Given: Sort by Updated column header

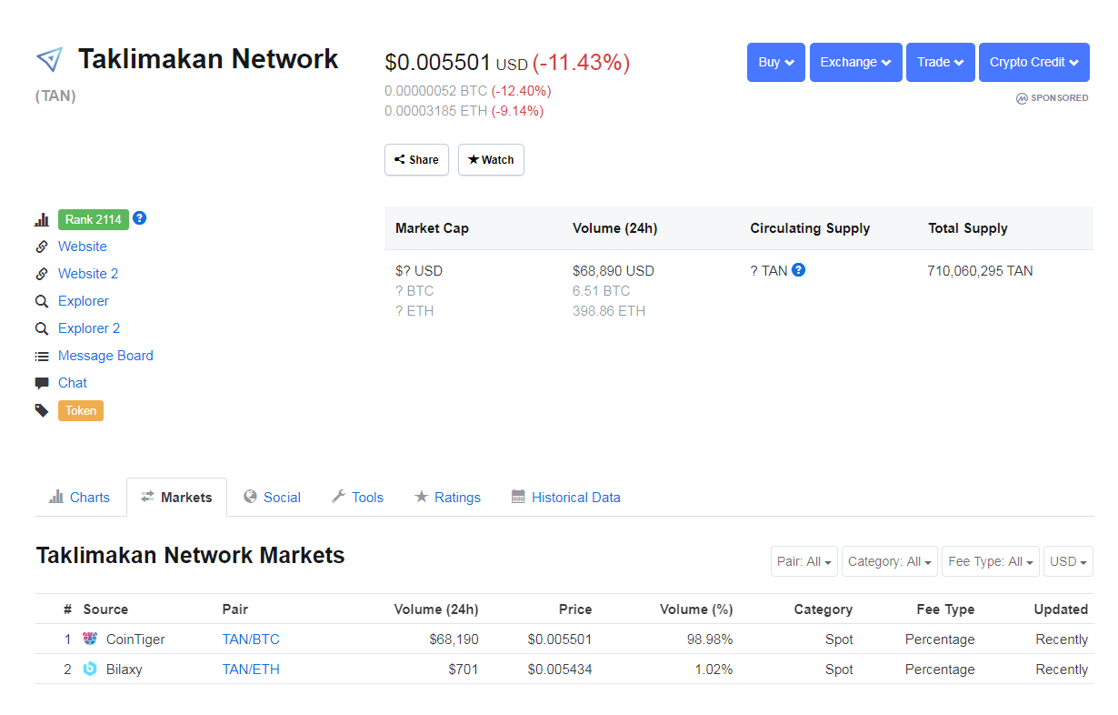Looking at the screenshot, I should point(1061,609).
